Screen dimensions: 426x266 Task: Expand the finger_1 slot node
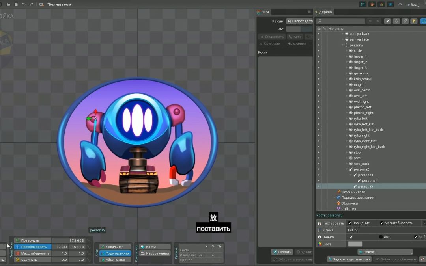click(x=347, y=56)
